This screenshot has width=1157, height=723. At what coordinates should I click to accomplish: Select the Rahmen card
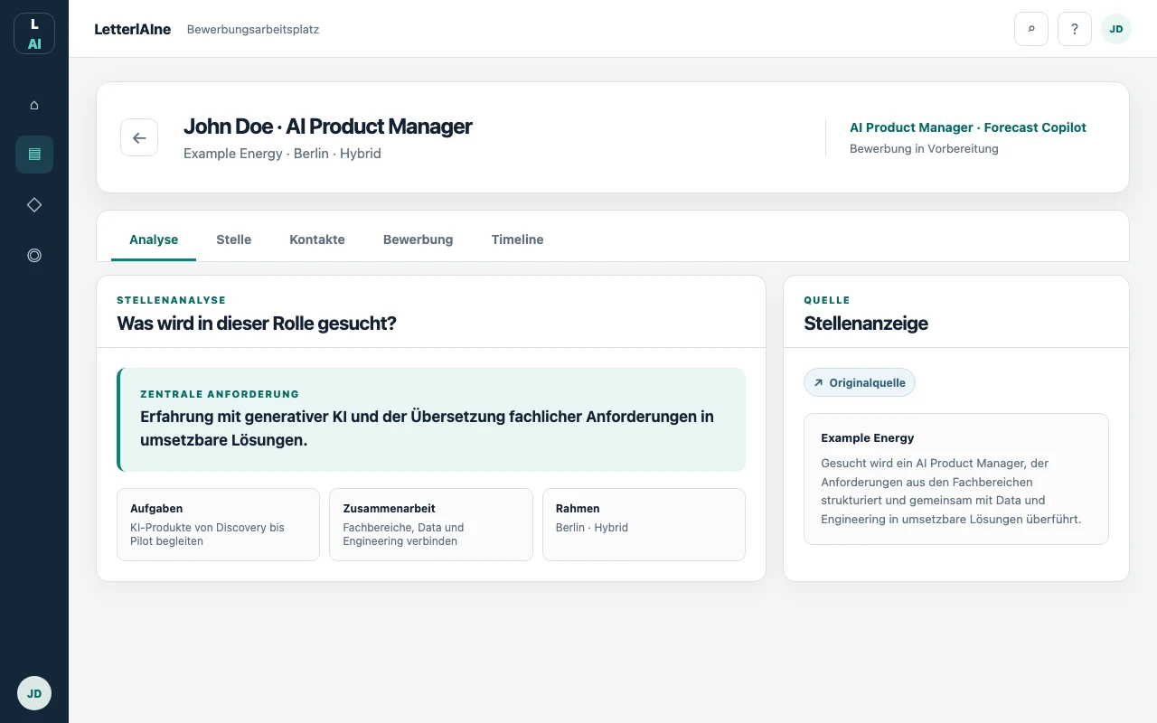tap(644, 525)
